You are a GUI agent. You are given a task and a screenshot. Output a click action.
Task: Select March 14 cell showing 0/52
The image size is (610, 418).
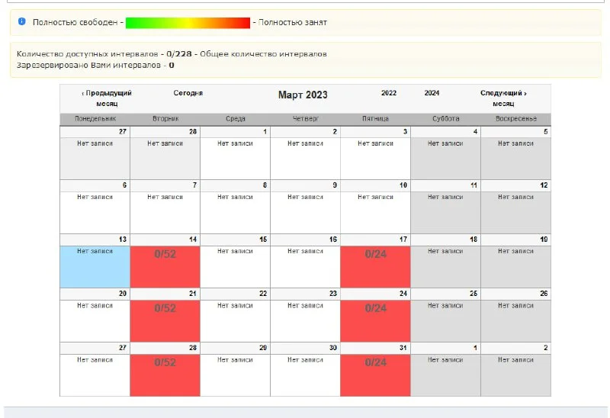(x=165, y=266)
